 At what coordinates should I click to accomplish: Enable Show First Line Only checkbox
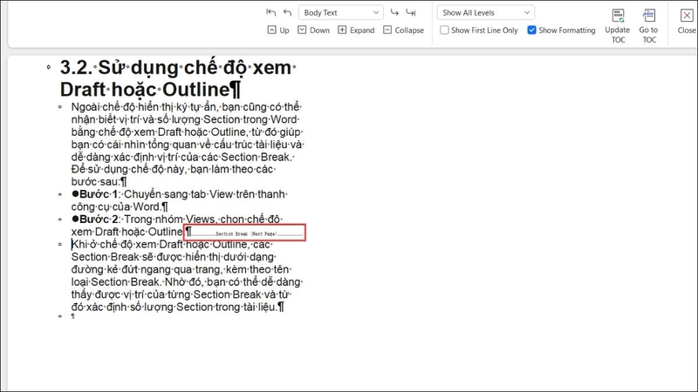[444, 30]
